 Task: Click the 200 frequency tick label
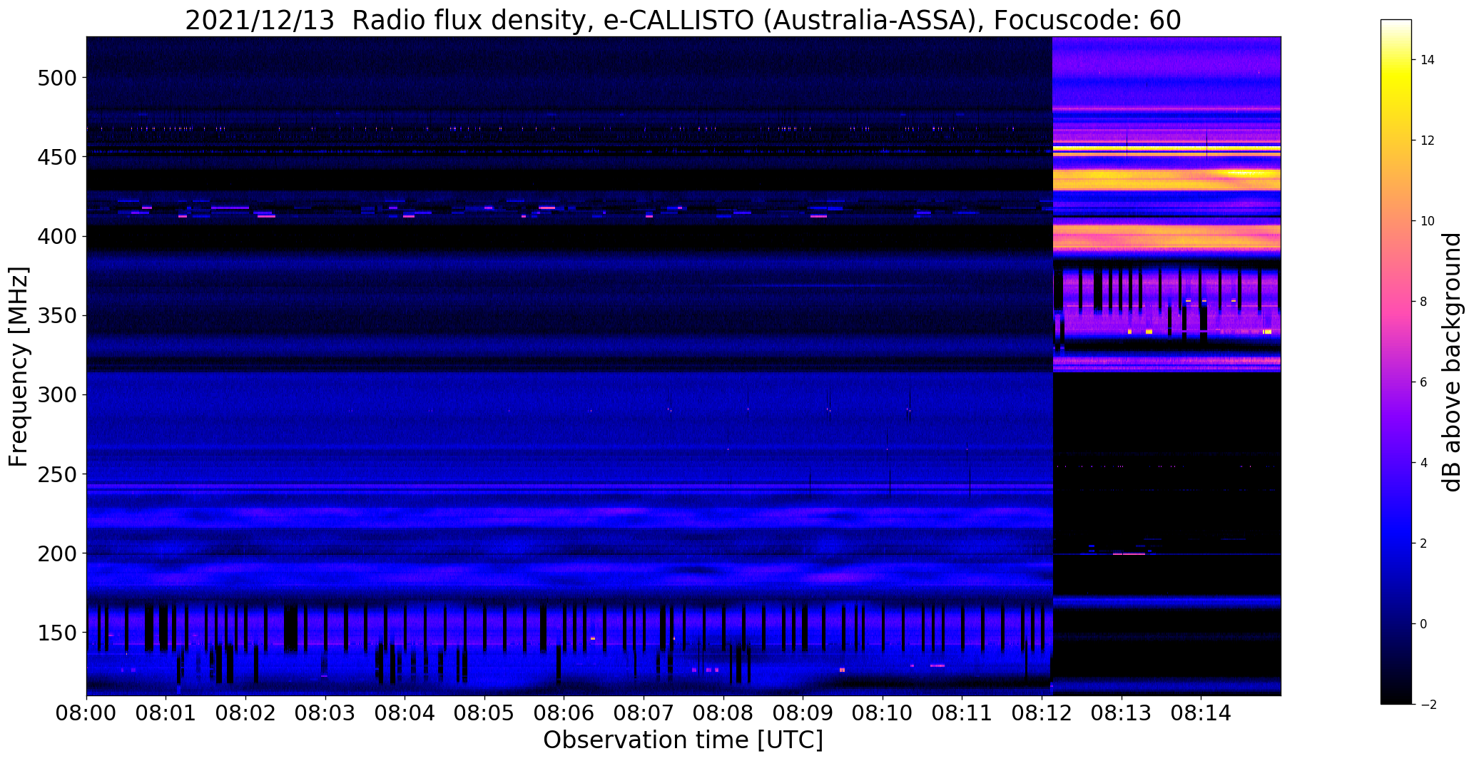pyautogui.click(x=56, y=553)
